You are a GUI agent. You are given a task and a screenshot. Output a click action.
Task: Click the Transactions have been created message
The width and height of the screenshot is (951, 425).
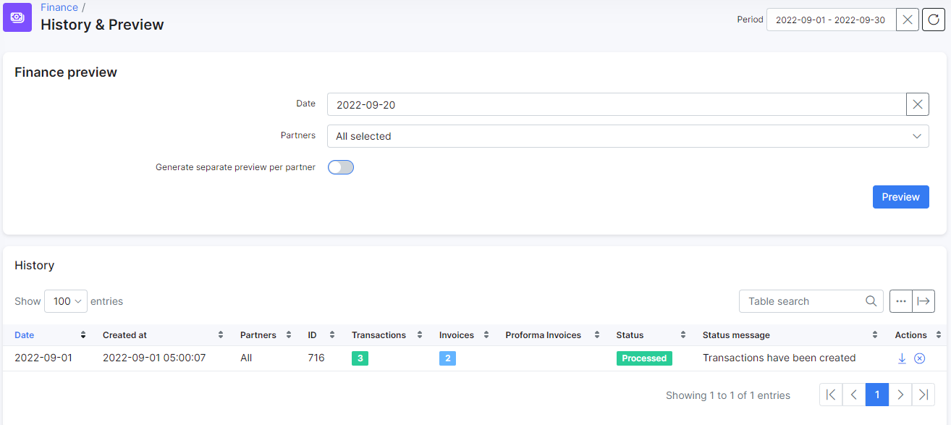point(779,358)
